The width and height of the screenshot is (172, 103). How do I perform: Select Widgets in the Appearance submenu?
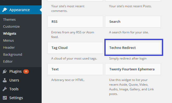(10, 34)
